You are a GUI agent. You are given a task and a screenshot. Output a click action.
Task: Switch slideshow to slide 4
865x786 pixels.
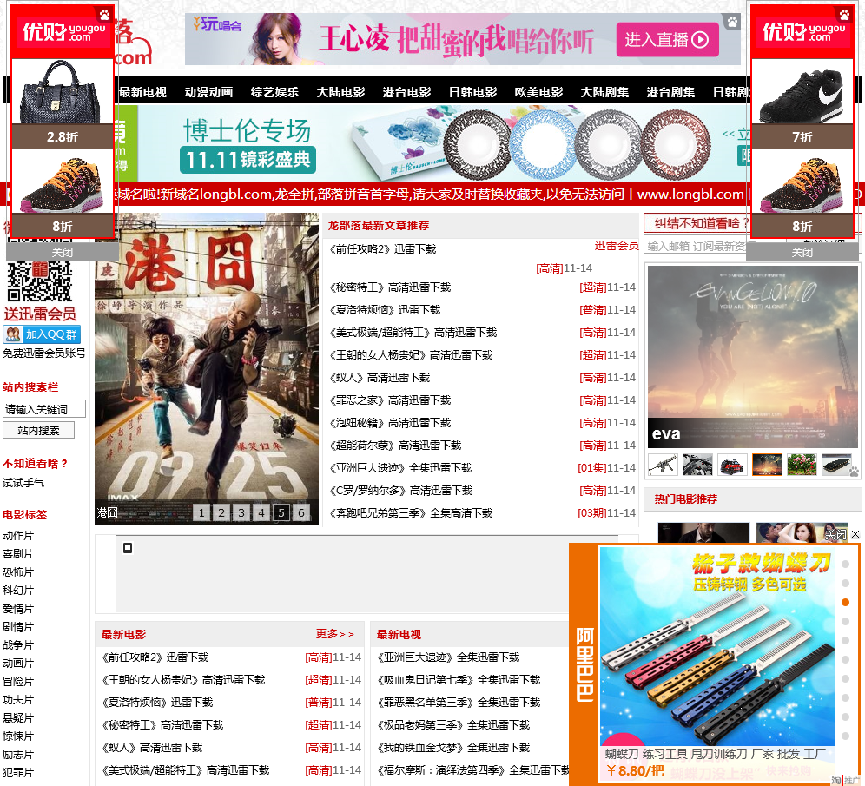click(x=261, y=513)
